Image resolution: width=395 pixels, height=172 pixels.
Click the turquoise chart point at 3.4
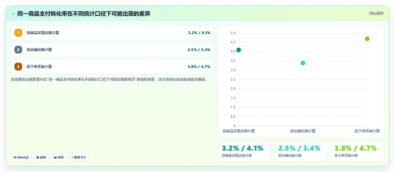click(x=303, y=63)
